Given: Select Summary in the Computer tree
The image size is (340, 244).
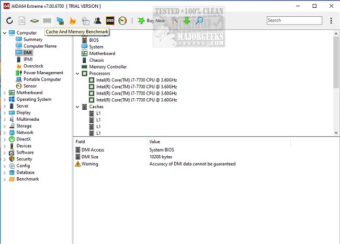Looking at the screenshot, I should coord(33,39).
